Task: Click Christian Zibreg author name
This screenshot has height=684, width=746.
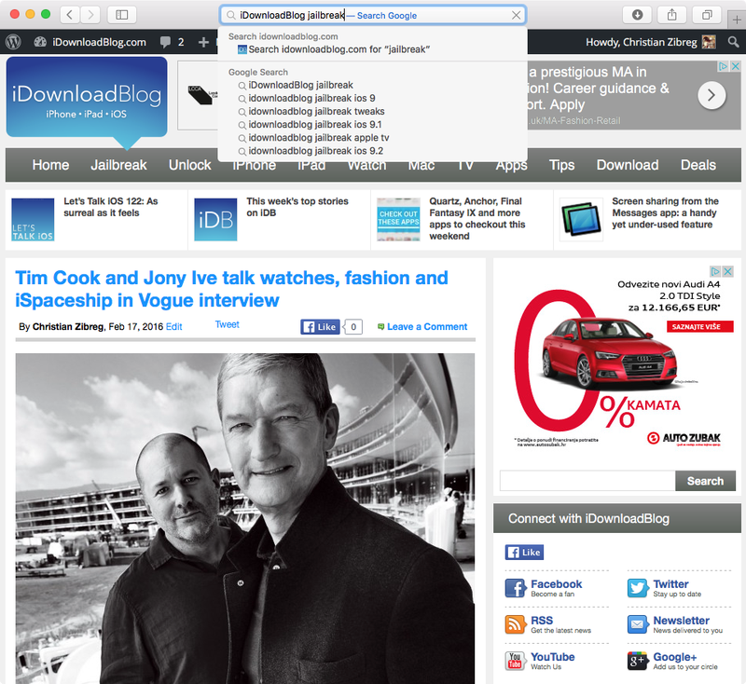Action: pos(67,326)
